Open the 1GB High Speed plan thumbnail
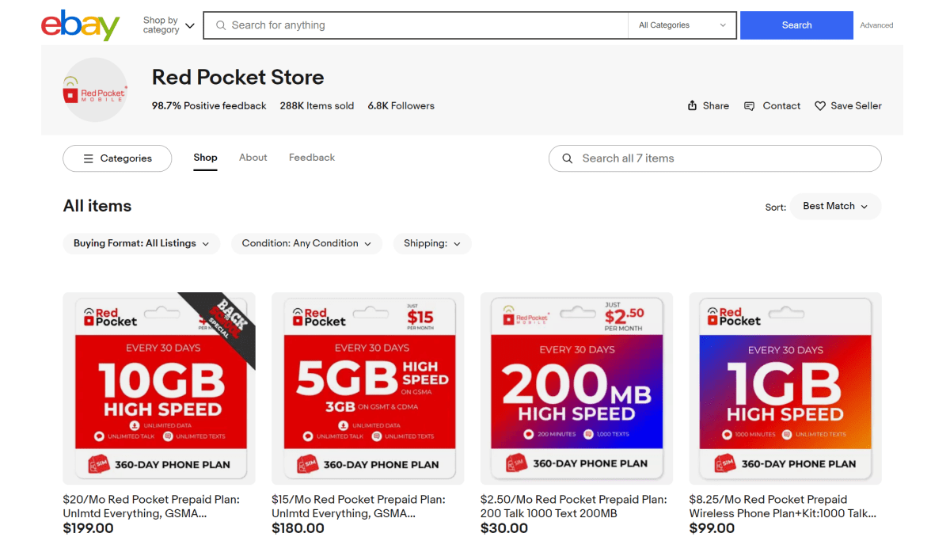 coord(785,388)
